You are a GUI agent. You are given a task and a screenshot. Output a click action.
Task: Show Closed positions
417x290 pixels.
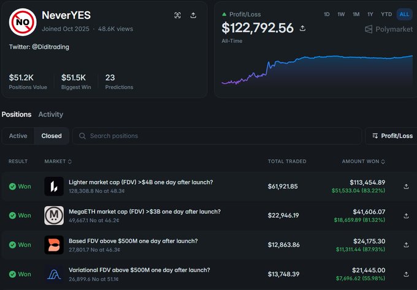[x=52, y=136]
